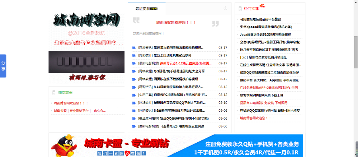Open article 百度云PC加速破解版+手机VIP版
Viewport: 358px width, 157px height.
[x=180, y=95]
